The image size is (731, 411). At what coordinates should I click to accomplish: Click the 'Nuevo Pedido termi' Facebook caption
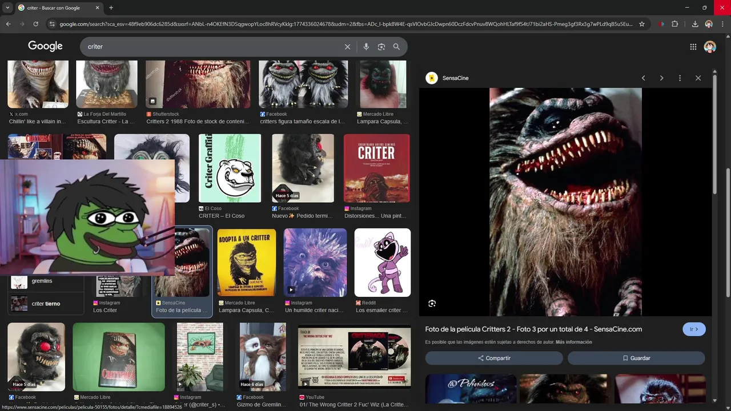point(302,216)
